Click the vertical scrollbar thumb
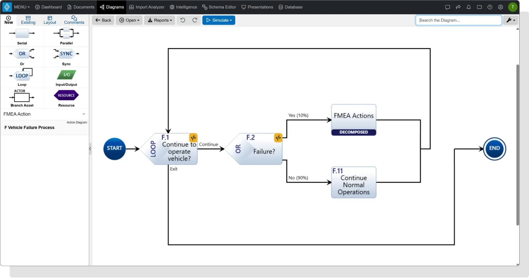This screenshot has width=529, height=278. [x=518, y=145]
